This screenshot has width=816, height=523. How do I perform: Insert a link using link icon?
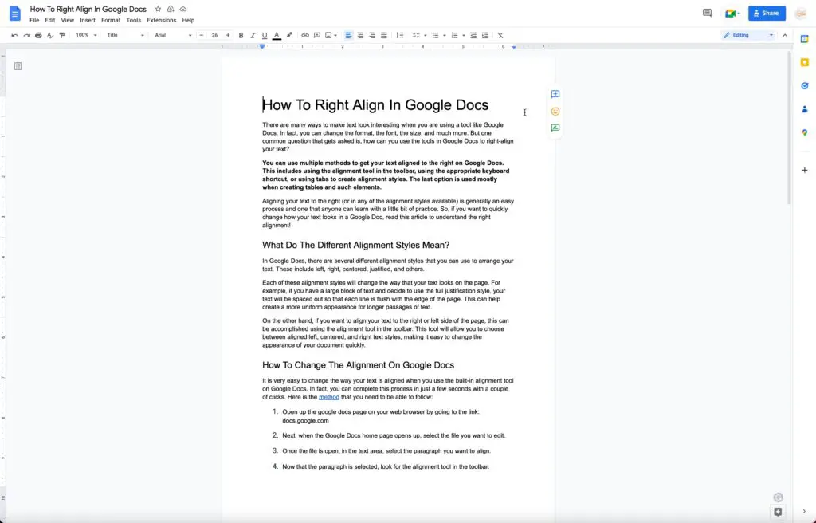click(305, 35)
